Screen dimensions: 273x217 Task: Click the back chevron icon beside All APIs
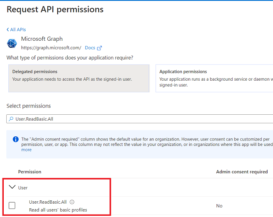[x=8, y=30]
